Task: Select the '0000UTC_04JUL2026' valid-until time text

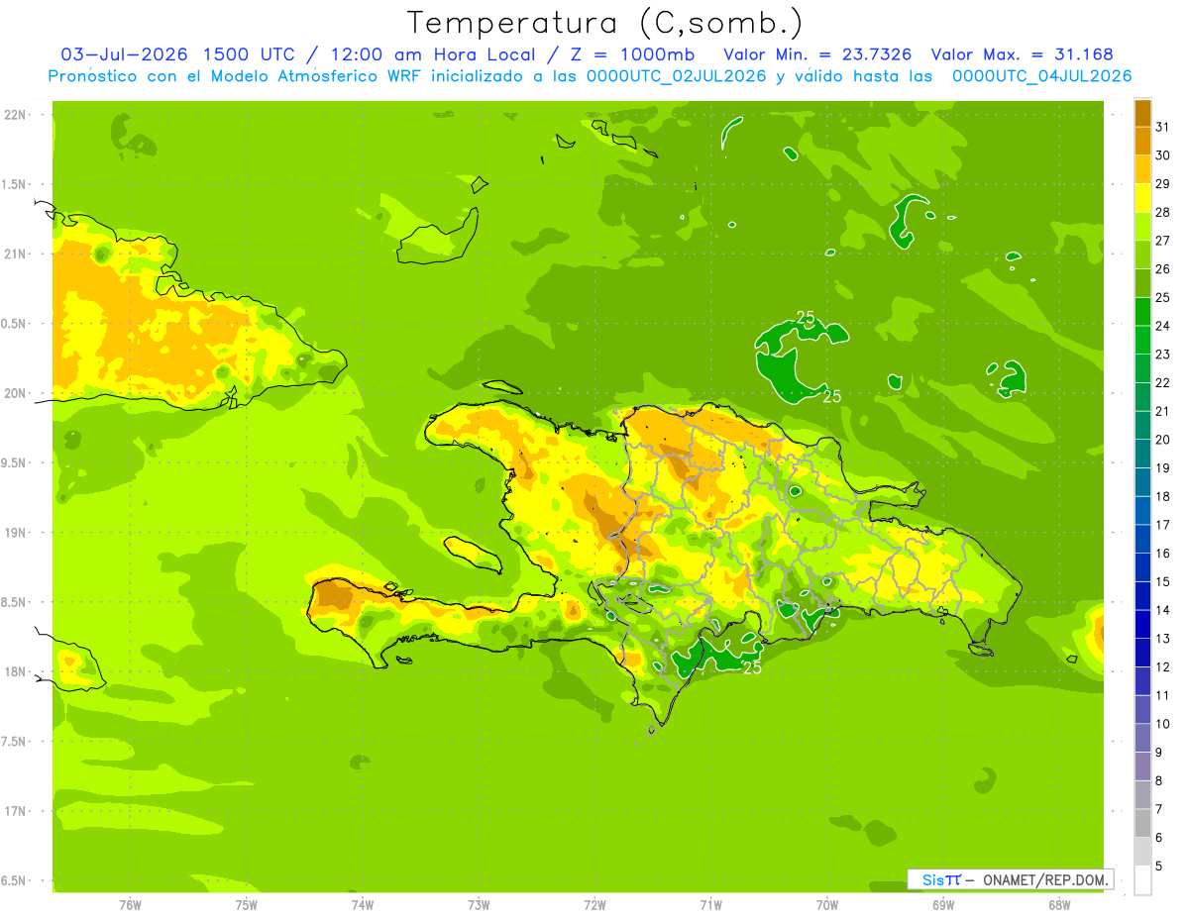Action: 1041,75
